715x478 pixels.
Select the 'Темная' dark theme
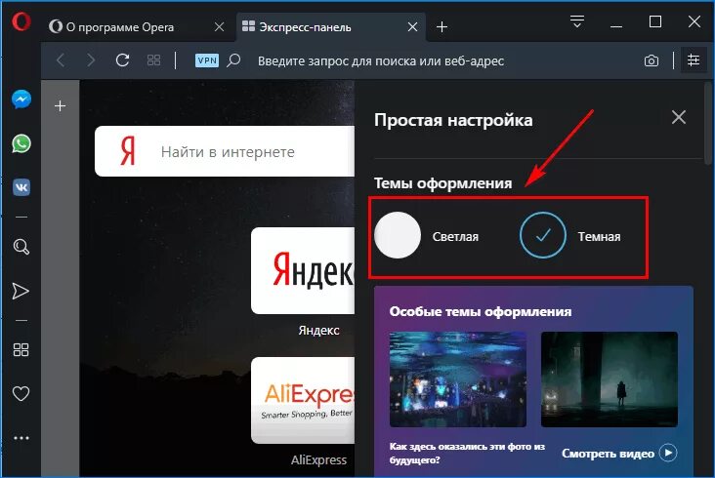[x=542, y=235]
